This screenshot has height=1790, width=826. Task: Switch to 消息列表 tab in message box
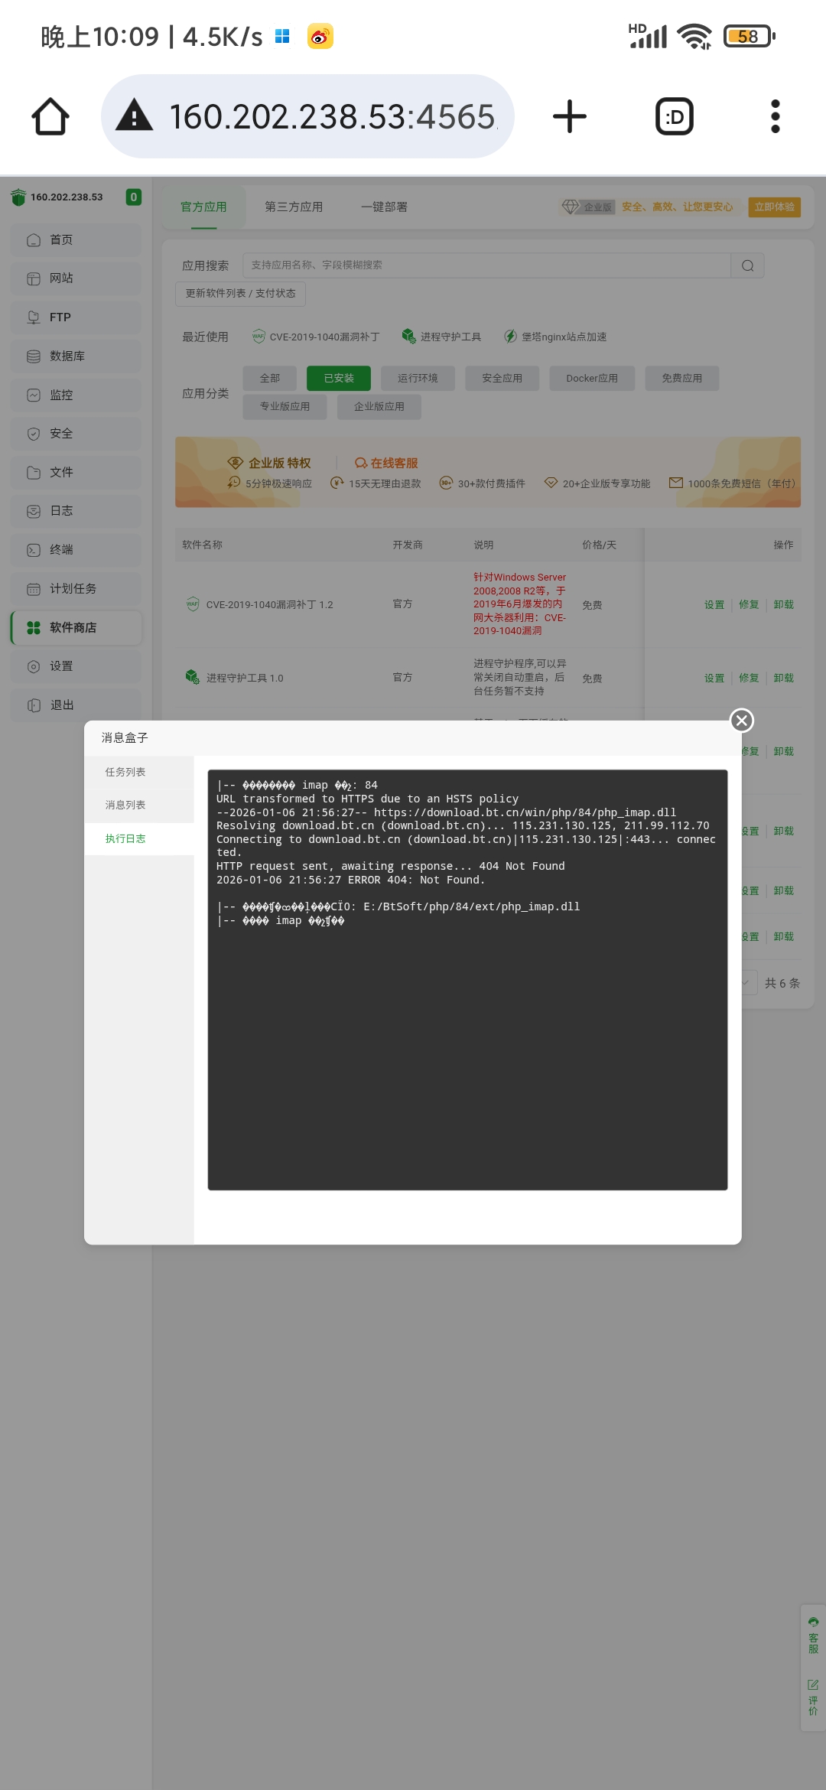[139, 805]
